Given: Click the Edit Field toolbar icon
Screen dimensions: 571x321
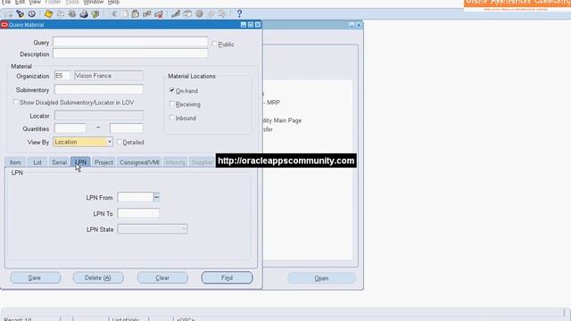Looking at the screenshot, I should pyautogui.click(x=176, y=14).
